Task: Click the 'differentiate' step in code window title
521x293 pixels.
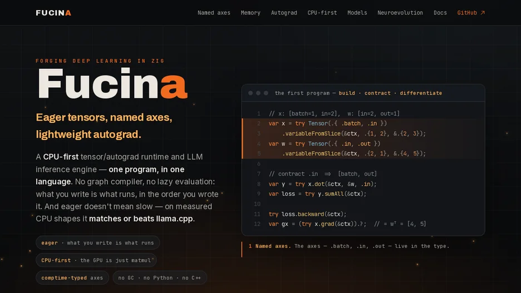Action: point(421,93)
